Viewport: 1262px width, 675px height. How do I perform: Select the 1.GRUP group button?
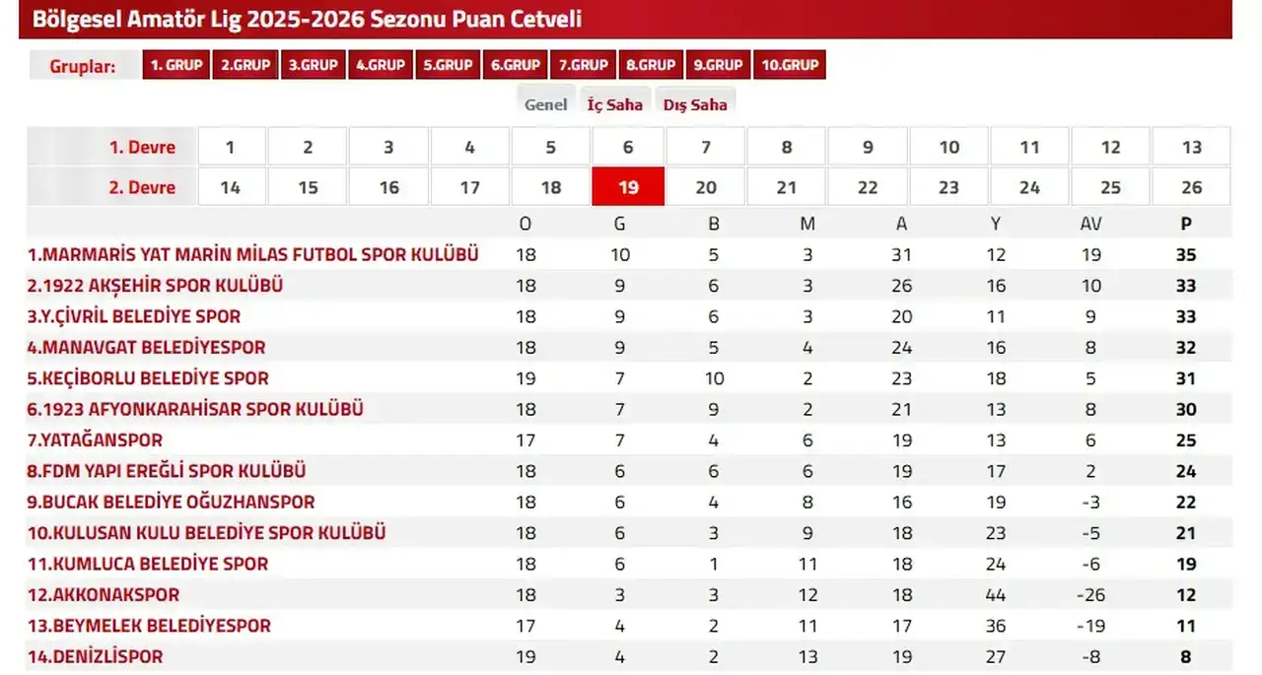click(176, 64)
